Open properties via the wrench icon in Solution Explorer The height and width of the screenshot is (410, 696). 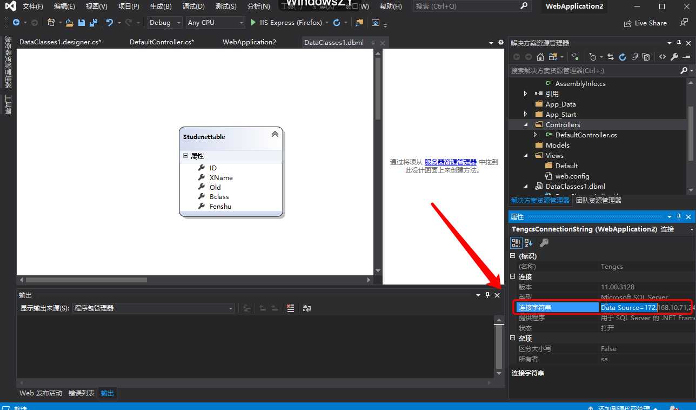(674, 57)
